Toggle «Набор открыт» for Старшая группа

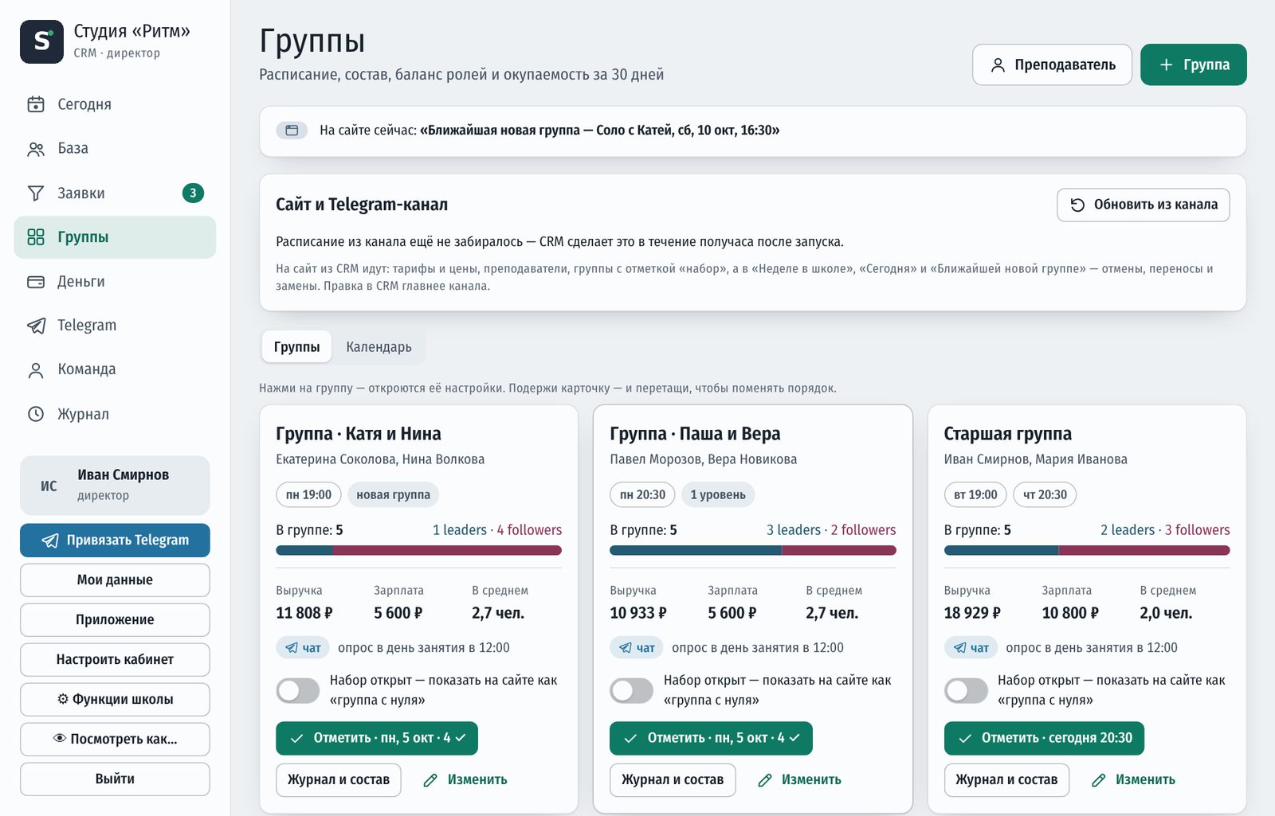(966, 690)
